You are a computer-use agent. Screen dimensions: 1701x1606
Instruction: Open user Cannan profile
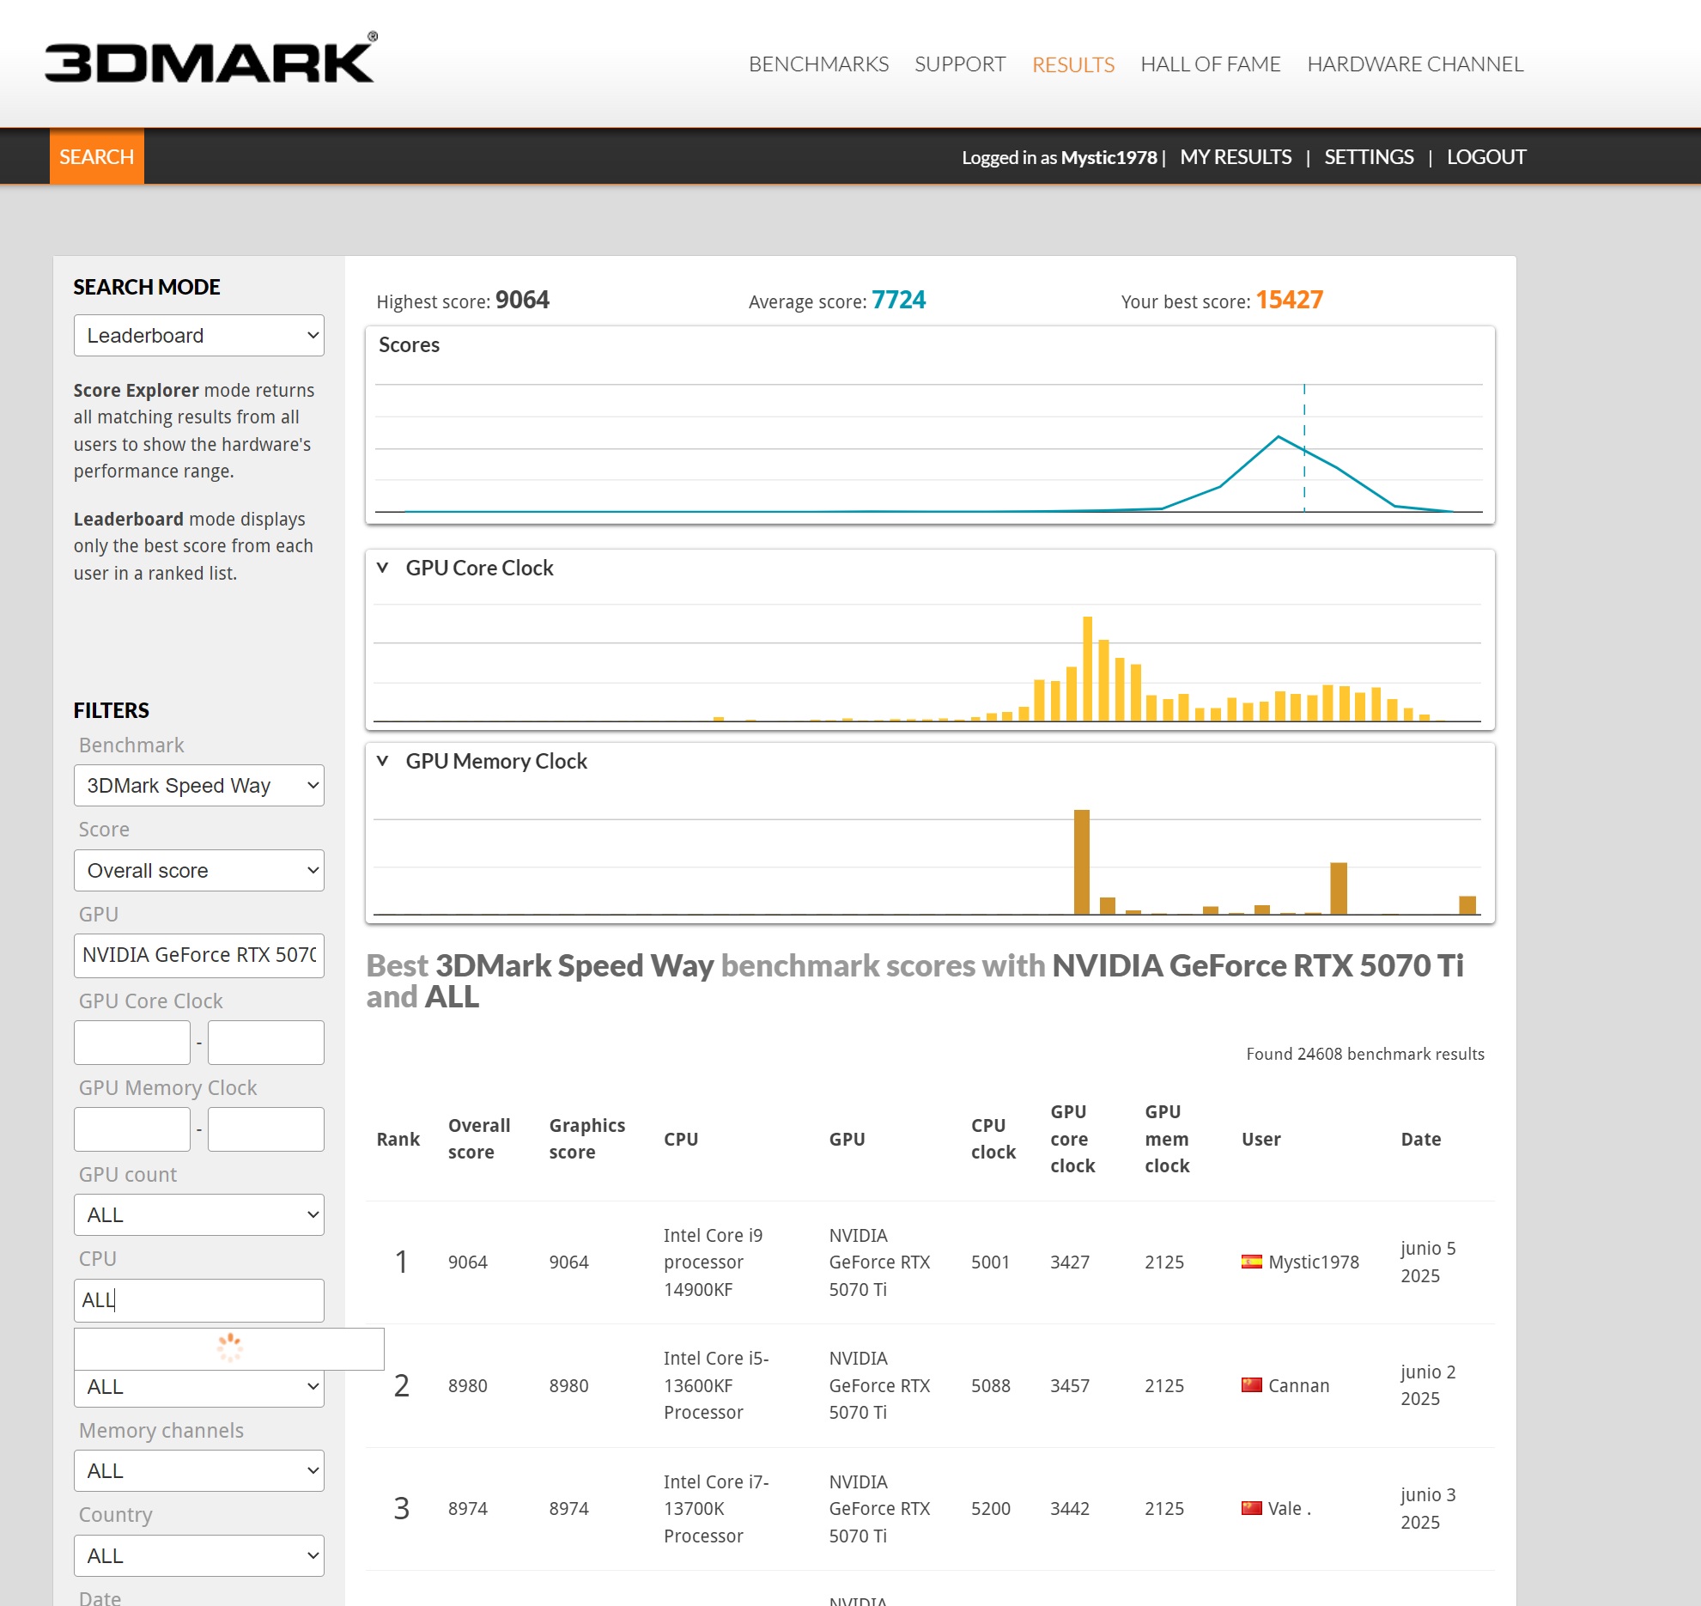pos(1298,1385)
